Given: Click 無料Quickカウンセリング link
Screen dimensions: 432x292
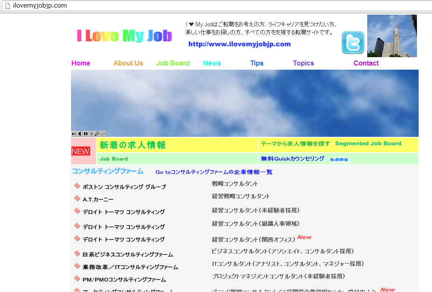Looking at the screenshot, I should point(292,159).
